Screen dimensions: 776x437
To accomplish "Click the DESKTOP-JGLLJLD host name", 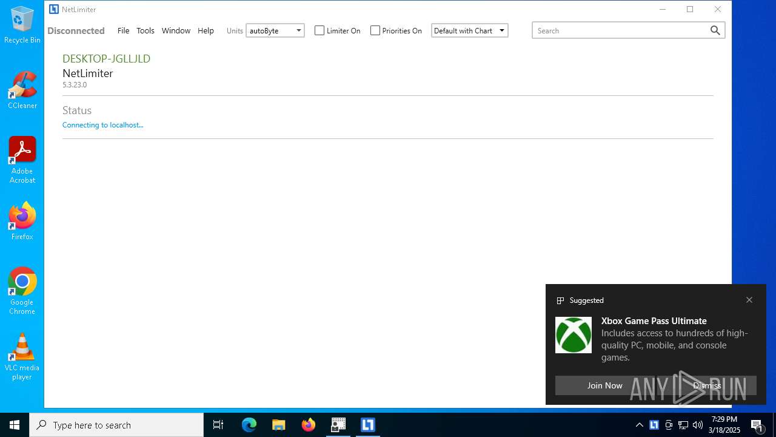I will (x=106, y=58).
